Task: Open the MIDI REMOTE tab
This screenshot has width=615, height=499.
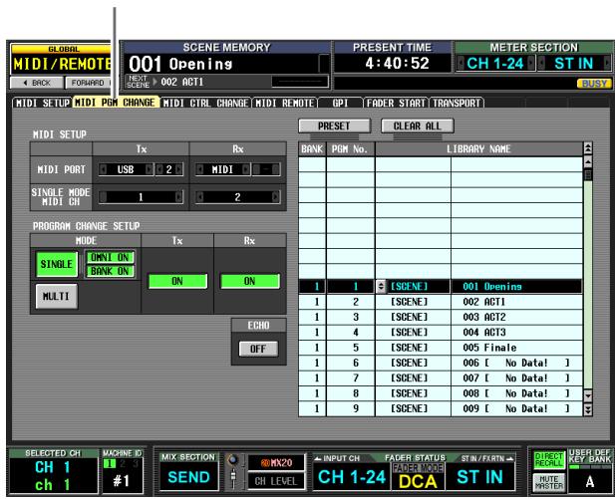Action: (x=284, y=103)
